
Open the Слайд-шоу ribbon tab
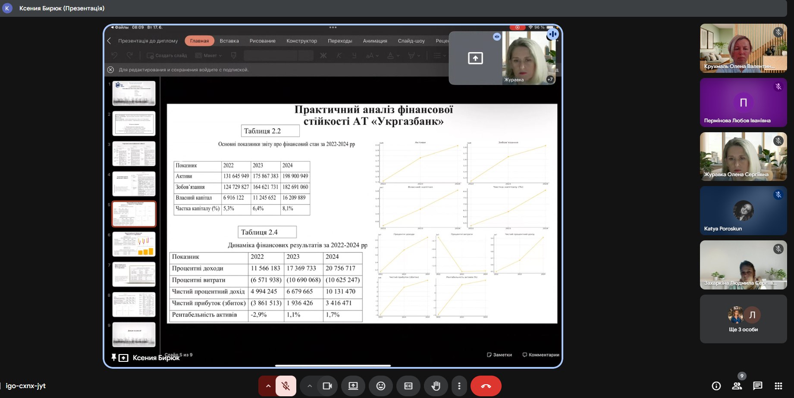(x=411, y=41)
